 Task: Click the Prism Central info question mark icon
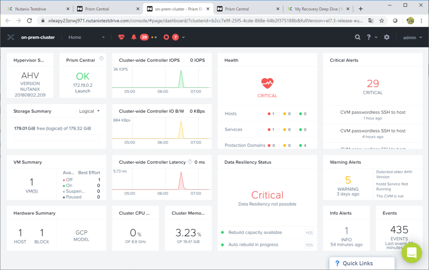pyautogui.click(x=101, y=58)
